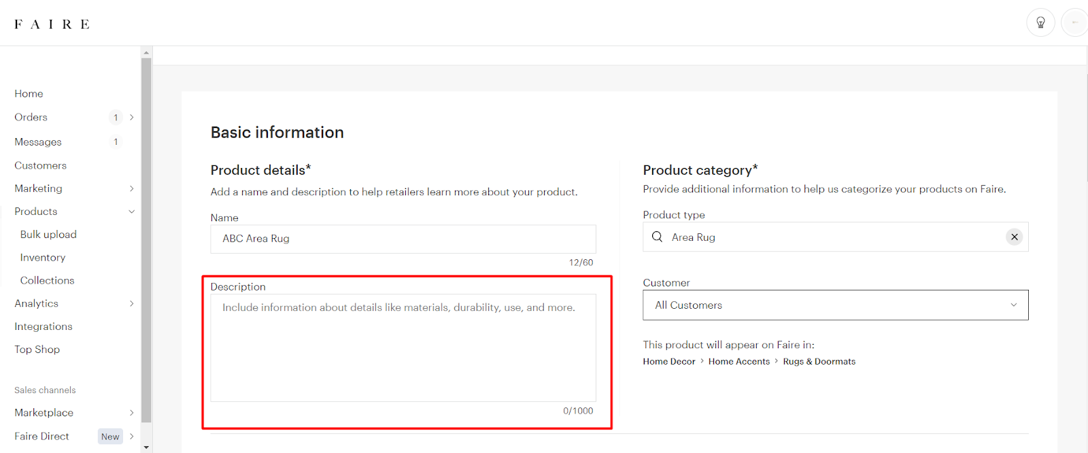Click the sidebar scrollbar down arrow
Screen dimensions: 1088x453
[146, 448]
